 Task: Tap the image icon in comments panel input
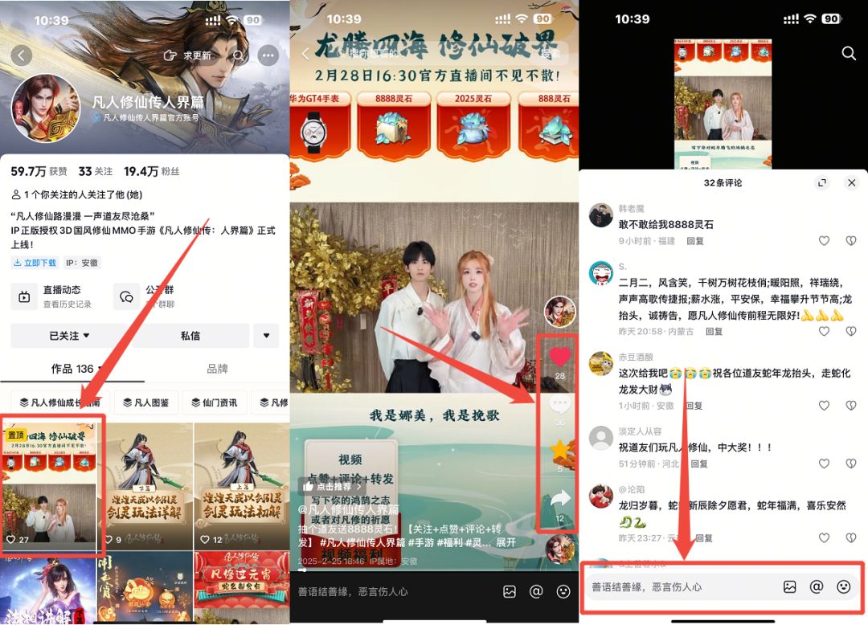point(789,586)
